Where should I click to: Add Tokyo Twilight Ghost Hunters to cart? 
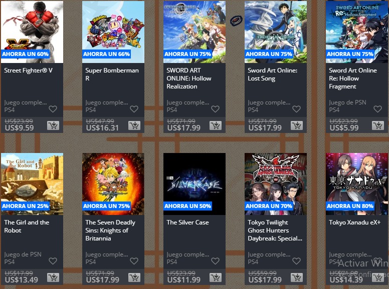[x=297, y=277]
